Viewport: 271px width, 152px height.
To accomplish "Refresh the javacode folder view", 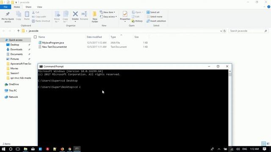I will click(x=224, y=31).
